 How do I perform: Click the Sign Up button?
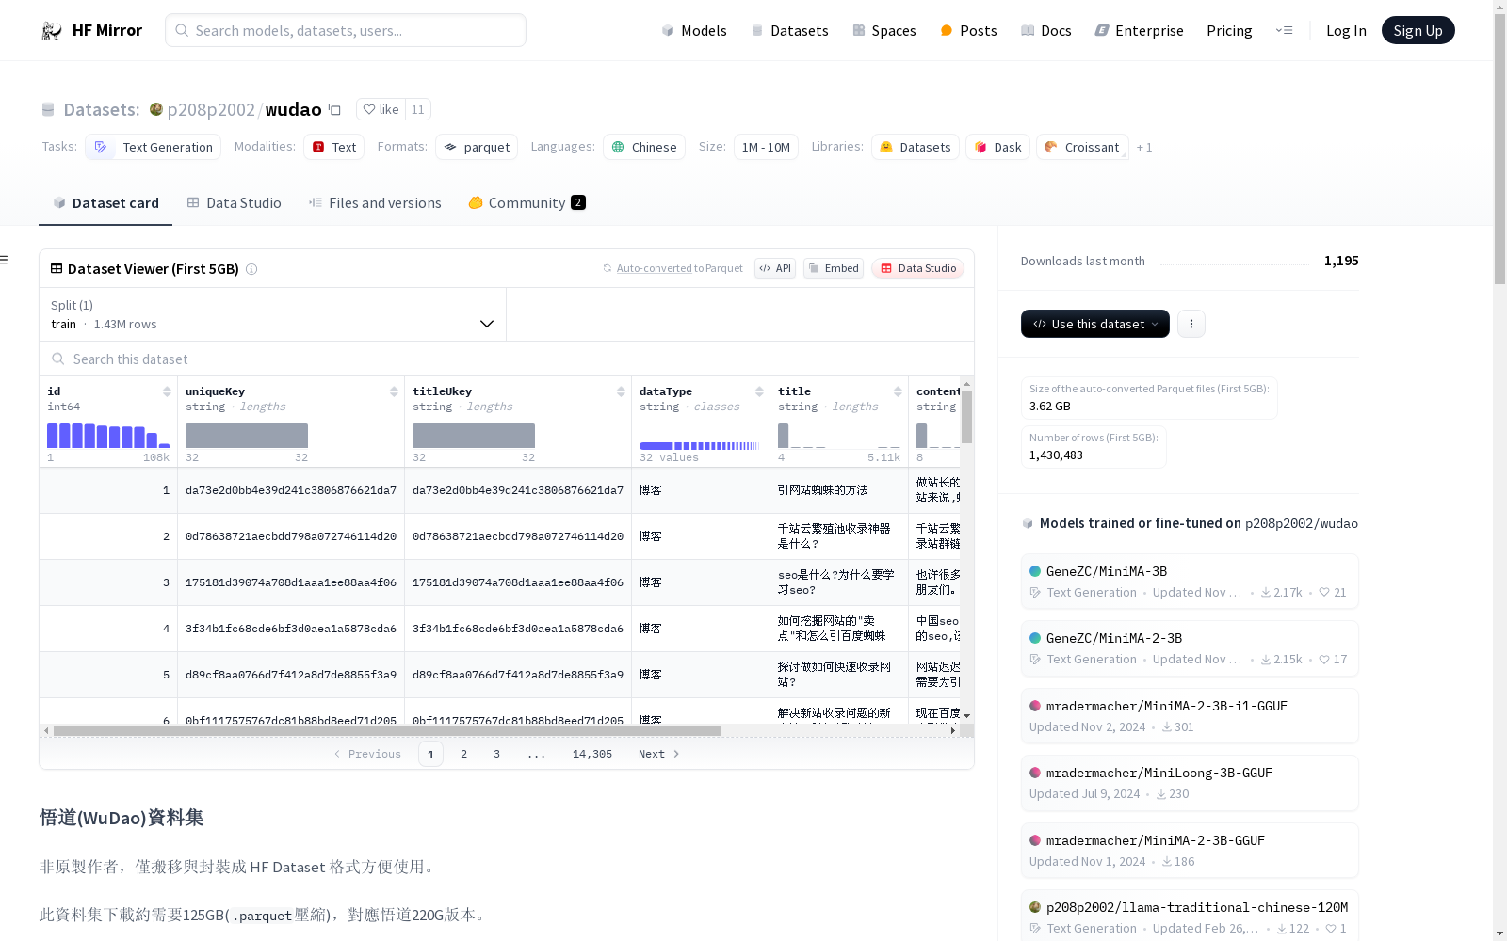point(1418,30)
